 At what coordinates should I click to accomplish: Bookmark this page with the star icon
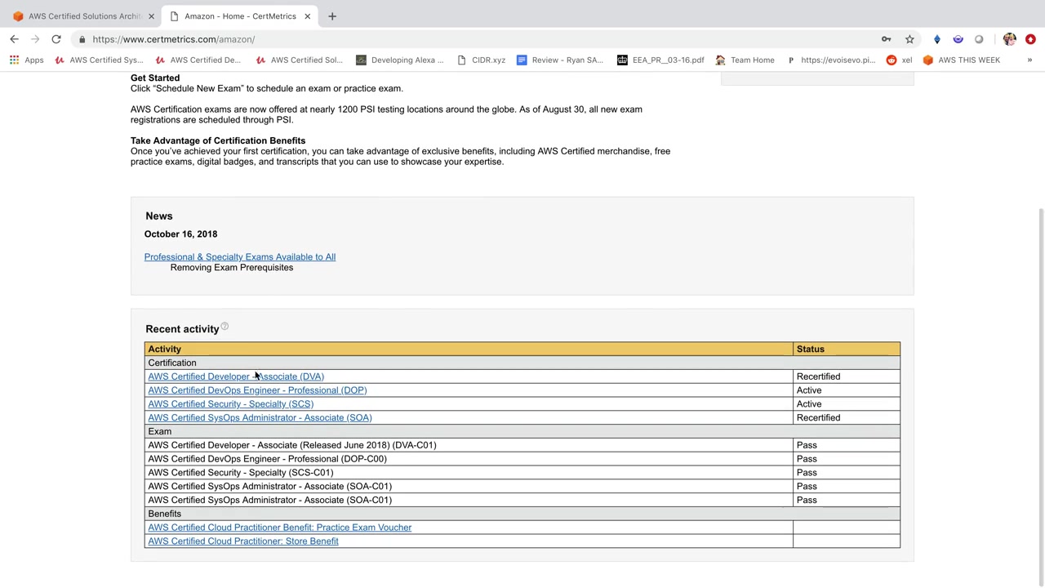(x=909, y=39)
